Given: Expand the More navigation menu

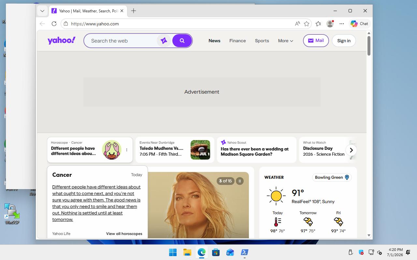Looking at the screenshot, I should coord(286,41).
